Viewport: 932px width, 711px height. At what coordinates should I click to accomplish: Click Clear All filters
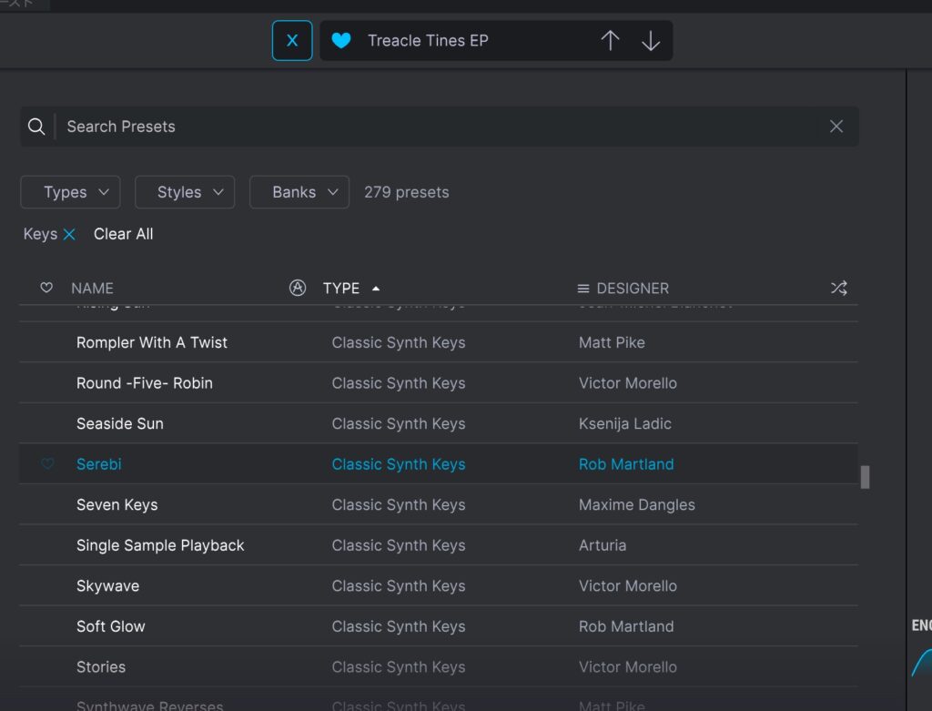123,234
